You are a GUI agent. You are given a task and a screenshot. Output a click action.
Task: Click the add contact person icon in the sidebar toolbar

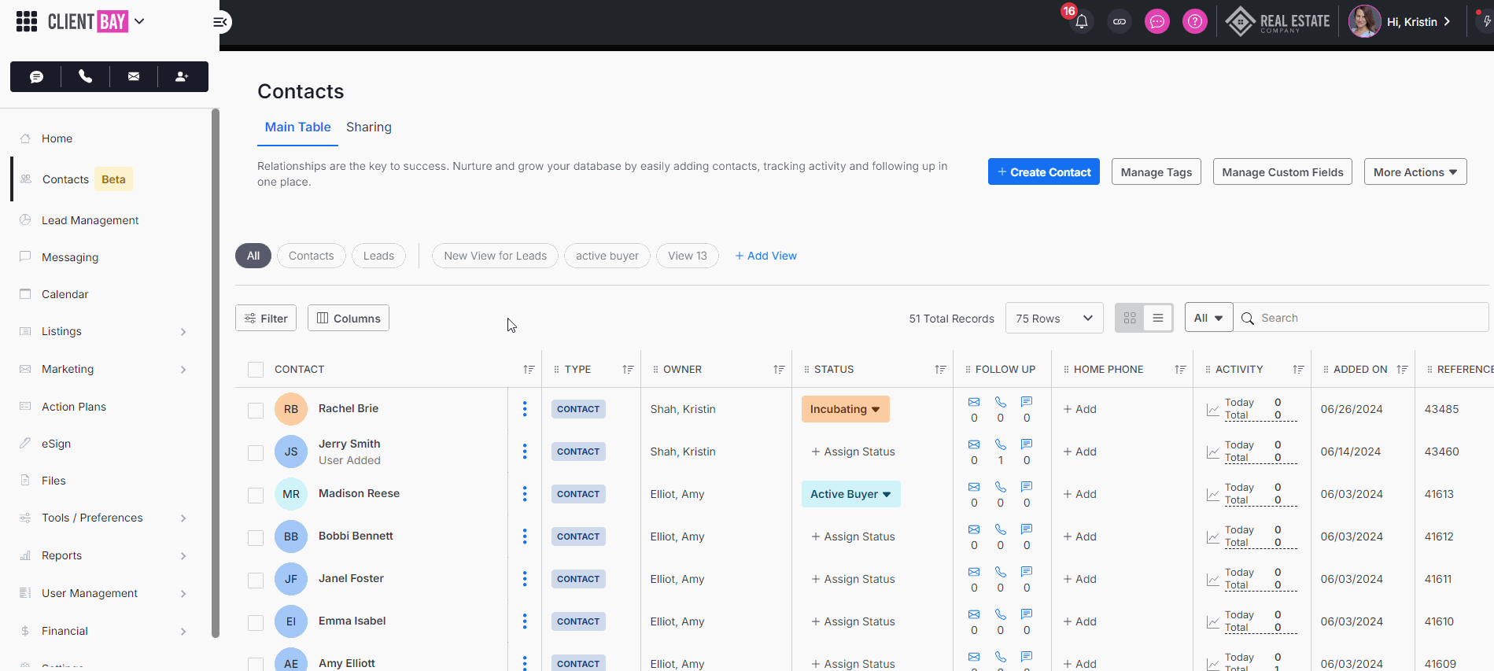pos(182,76)
